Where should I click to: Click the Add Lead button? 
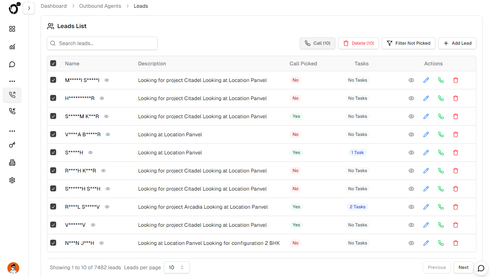pos(457,43)
